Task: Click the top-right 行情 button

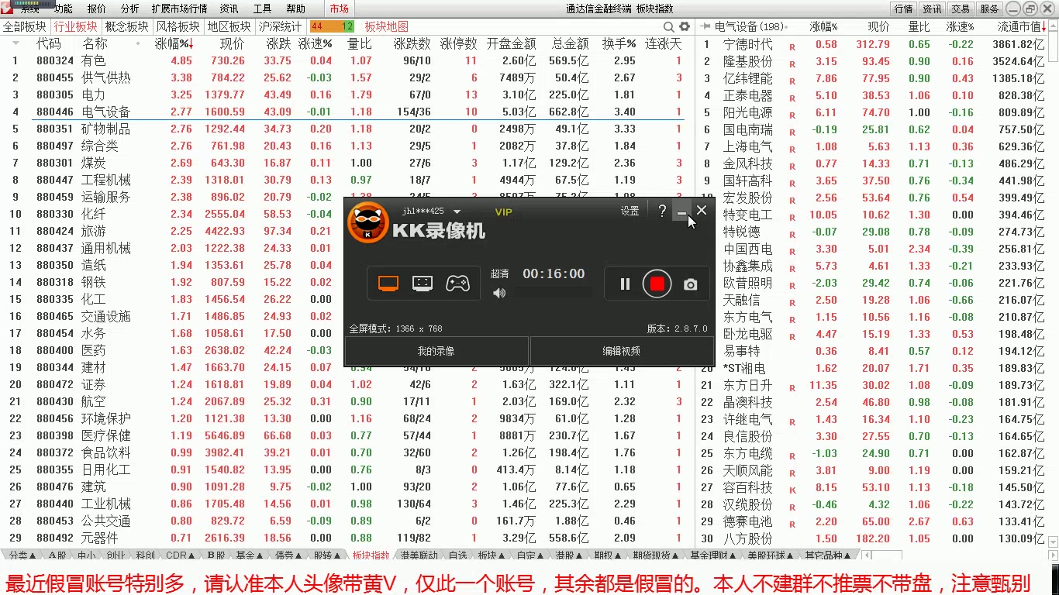Action: pos(903,9)
